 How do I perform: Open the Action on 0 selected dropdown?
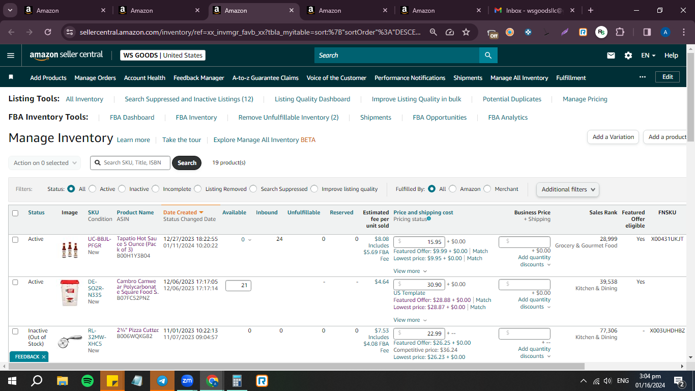[x=44, y=163]
